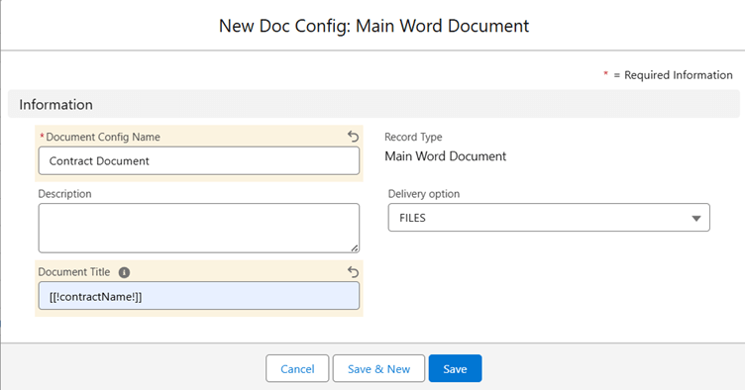Undo changes to Document Config Name field
This screenshot has height=390, width=745.
tap(353, 137)
